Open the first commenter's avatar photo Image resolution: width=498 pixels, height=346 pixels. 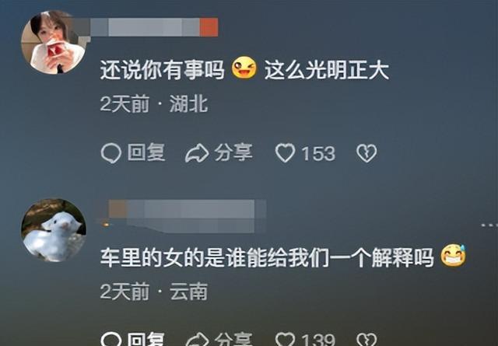53,42
